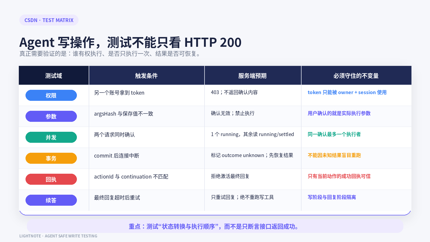Viewport: 430px width, 242px height.
Task: Click the 测试域 column header
Action: (54, 76)
